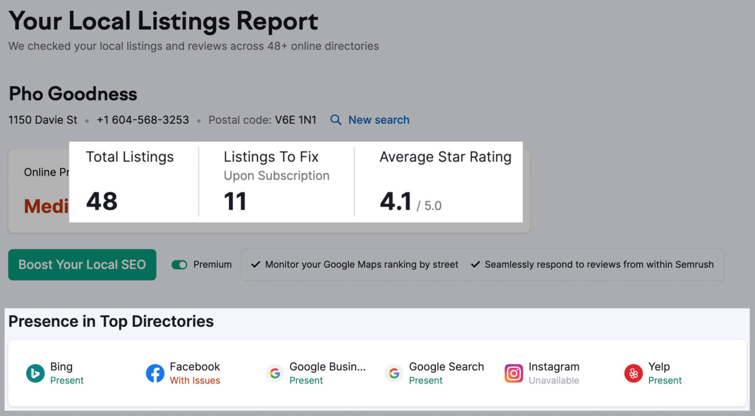This screenshot has width=755, height=416.
Task: Click Seamlessly respond to reviews feature text
Action: click(x=599, y=265)
